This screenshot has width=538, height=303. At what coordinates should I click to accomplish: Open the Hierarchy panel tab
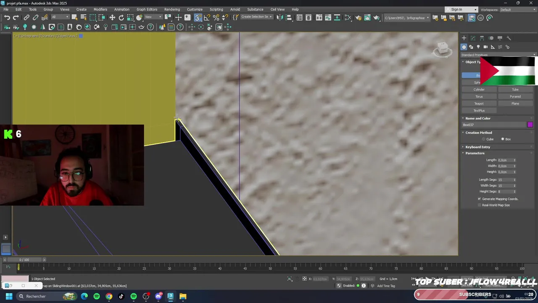(x=482, y=38)
